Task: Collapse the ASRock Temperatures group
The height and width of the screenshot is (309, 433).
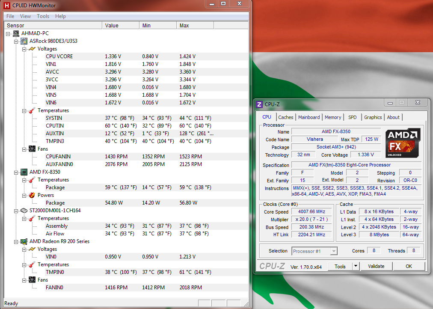Action: pyautogui.click(x=24, y=111)
